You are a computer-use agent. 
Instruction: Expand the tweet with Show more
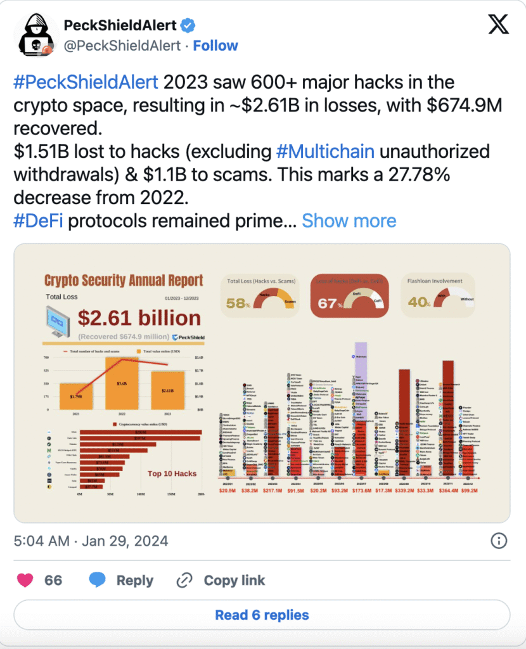click(349, 221)
